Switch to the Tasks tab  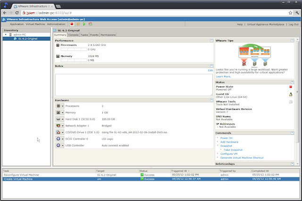[84, 35]
